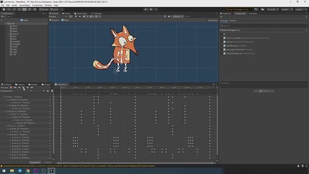
Task: Click the editor Pause button
Action: [151, 9]
